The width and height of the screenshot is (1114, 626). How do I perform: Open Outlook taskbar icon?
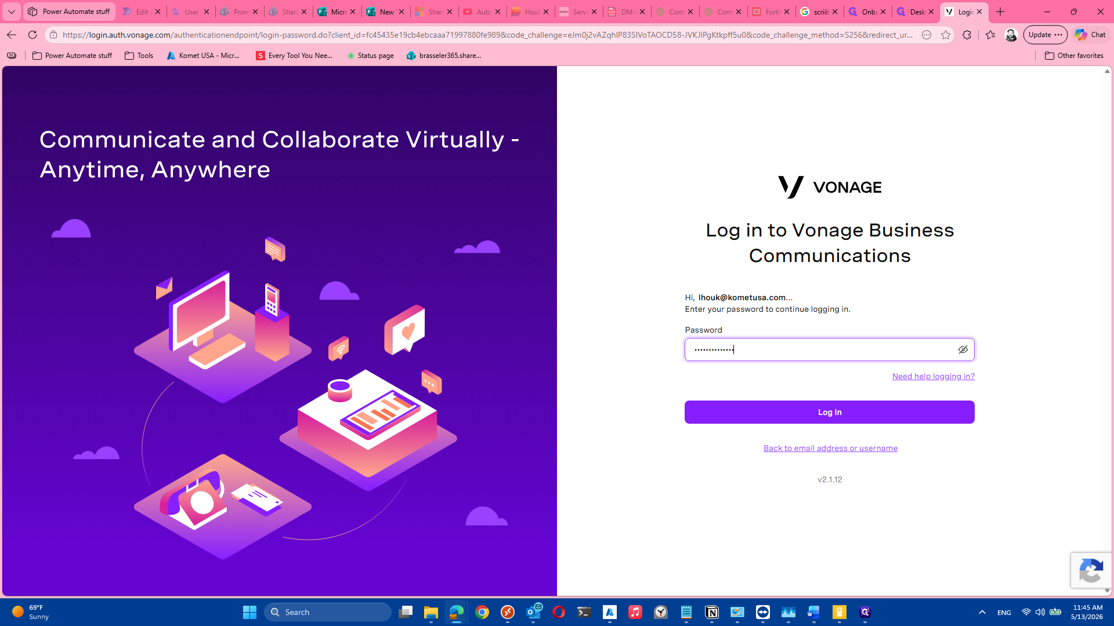(533, 612)
